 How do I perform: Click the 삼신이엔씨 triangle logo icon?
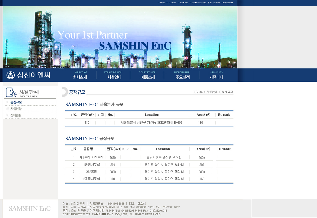[x=11, y=75]
